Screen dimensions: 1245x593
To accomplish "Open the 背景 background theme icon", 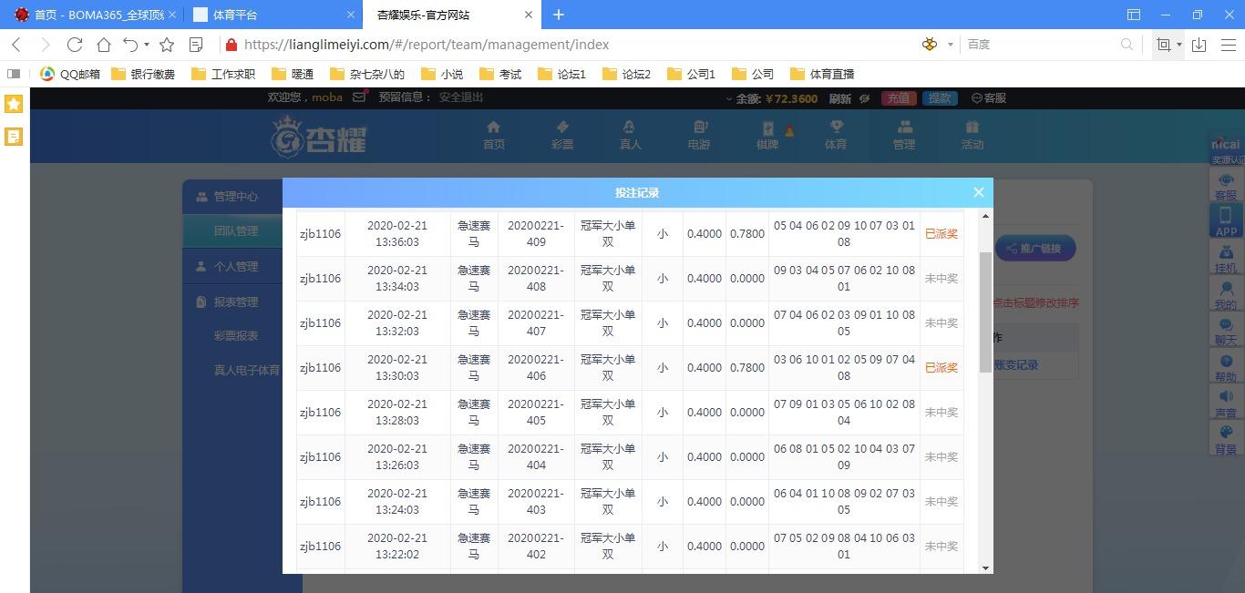I will click(x=1226, y=441).
